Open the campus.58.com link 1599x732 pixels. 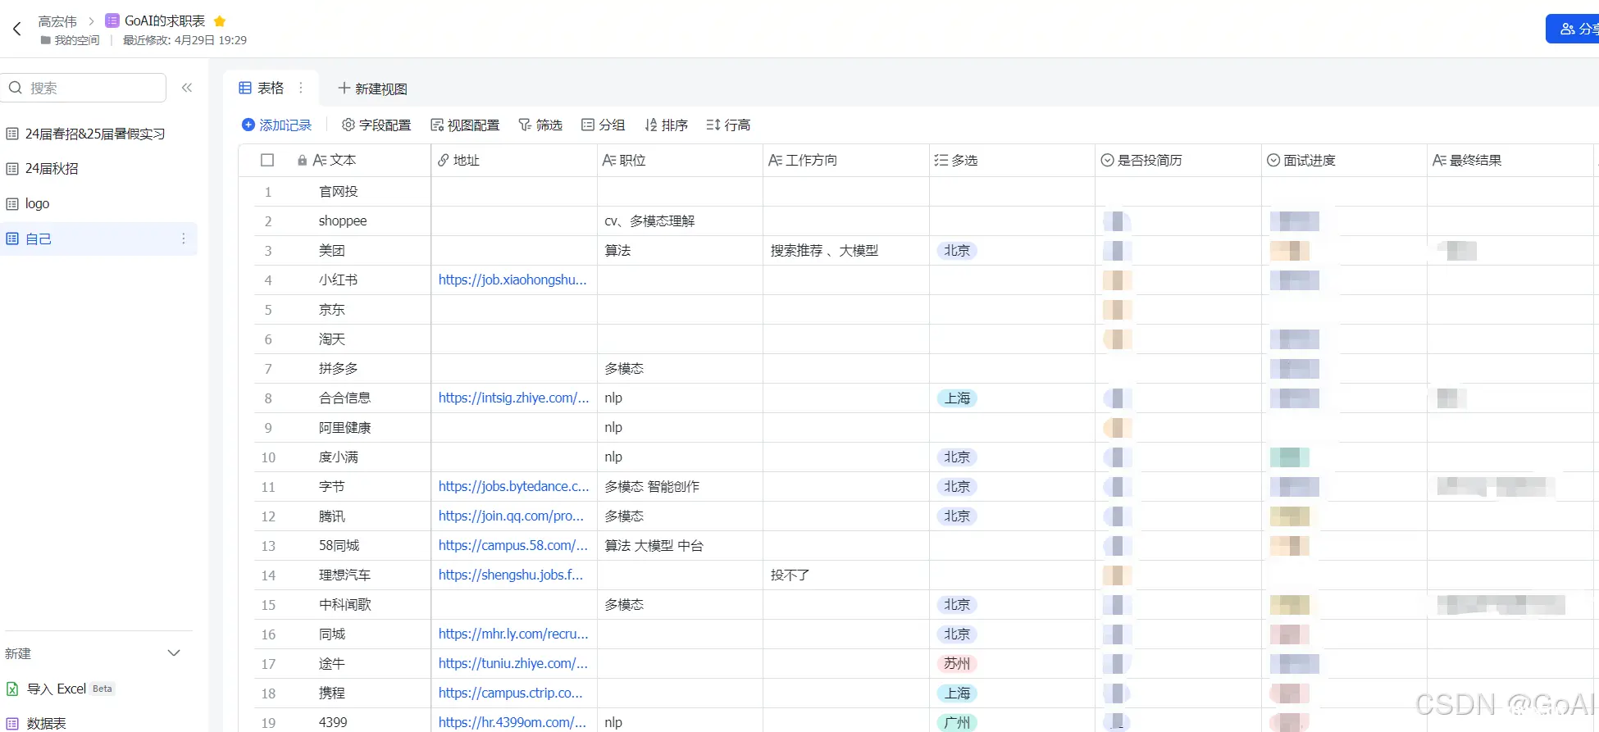(513, 546)
